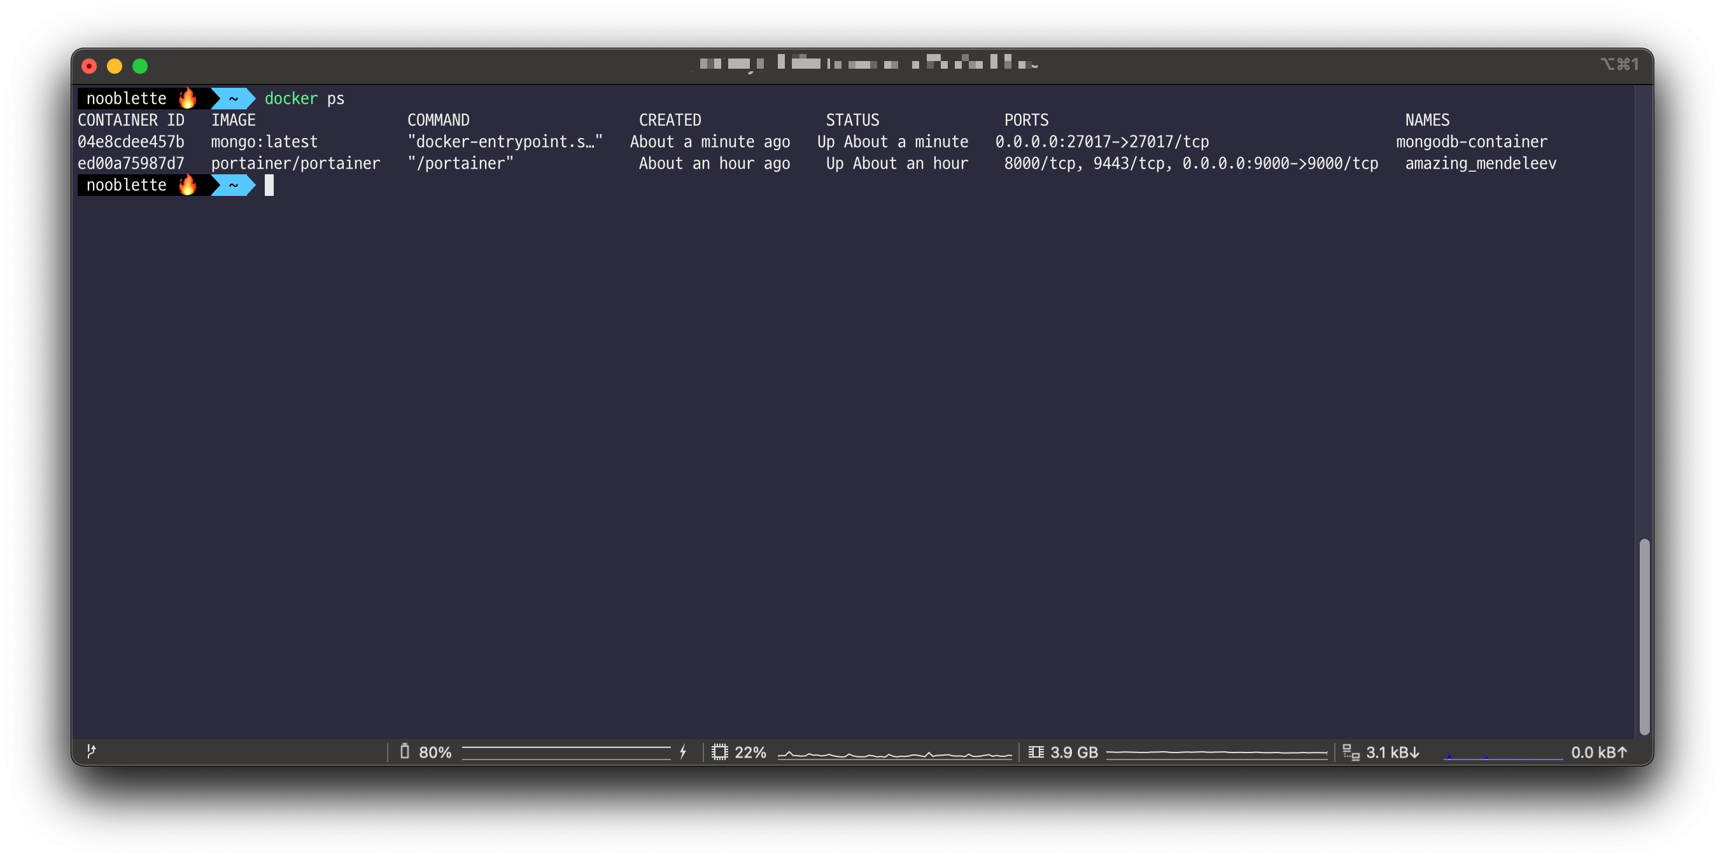Click the blue home tilde arrow on the last prompt

point(233,184)
